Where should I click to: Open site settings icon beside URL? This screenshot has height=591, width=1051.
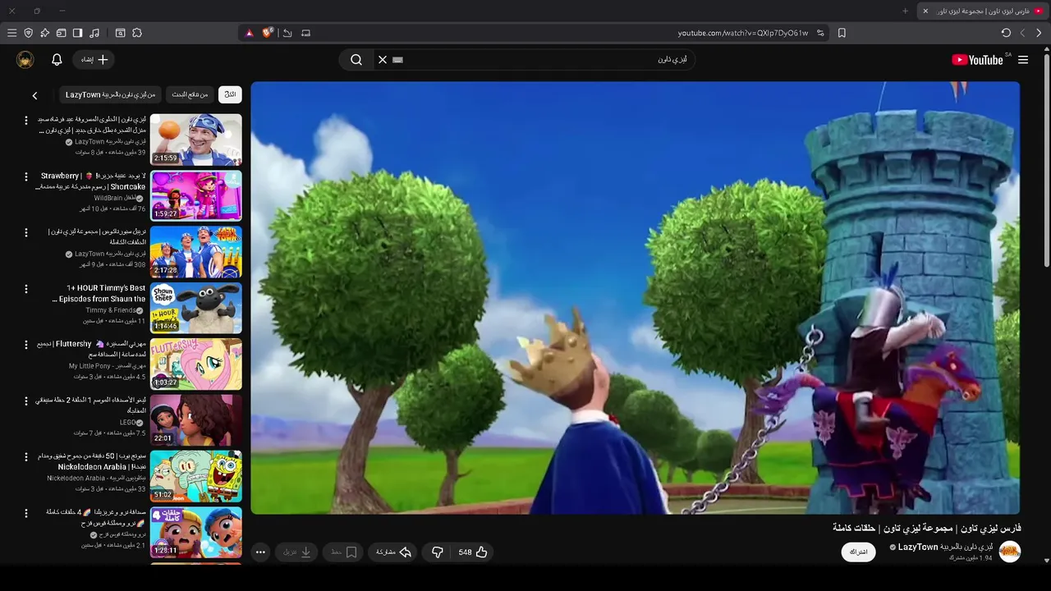820,33
